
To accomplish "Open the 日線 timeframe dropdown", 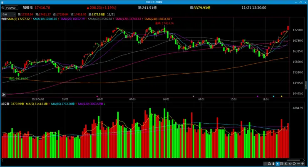I will [x=8, y=15].
